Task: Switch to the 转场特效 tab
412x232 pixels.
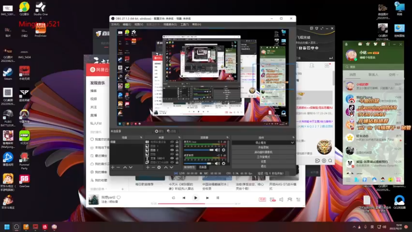Action: click(x=190, y=167)
